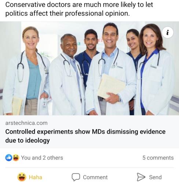Click the small Haha emoji in reactions
Image resolution: width=179 pixels, height=183 pixels.
coord(16,158)
